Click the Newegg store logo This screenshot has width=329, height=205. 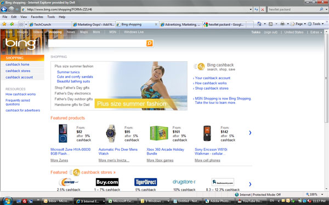[69, 182]
